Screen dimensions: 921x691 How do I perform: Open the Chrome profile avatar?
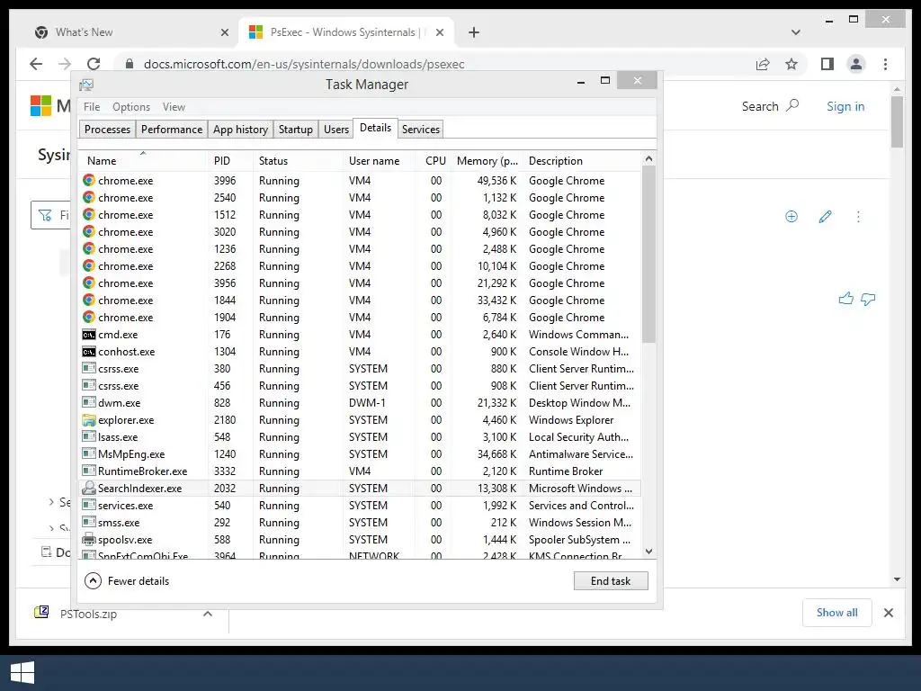click(x=856, y=64)
